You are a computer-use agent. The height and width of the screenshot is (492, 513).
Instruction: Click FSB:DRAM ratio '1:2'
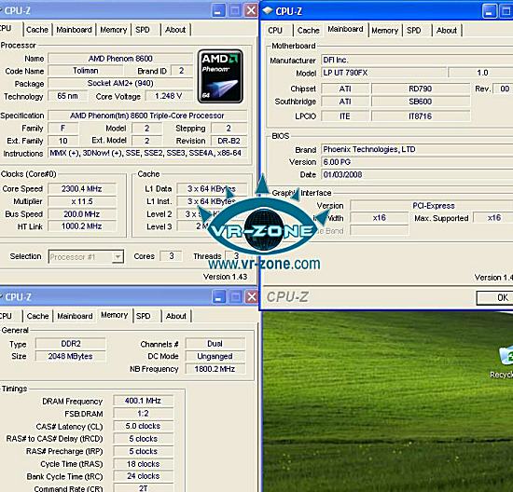[143, 414]
